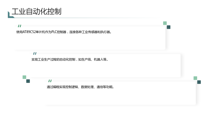Select the text starting with 使用AT89C52单片机
The height and width of the screenshot is (120, 214).
point(64,32)
